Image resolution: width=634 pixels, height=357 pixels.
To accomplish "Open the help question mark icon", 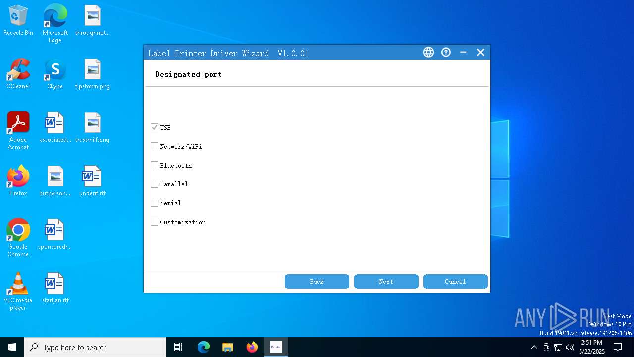I will click(446, 52).
